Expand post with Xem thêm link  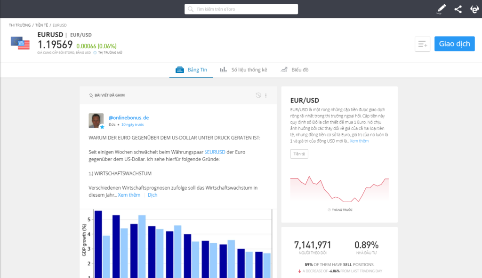129,195
